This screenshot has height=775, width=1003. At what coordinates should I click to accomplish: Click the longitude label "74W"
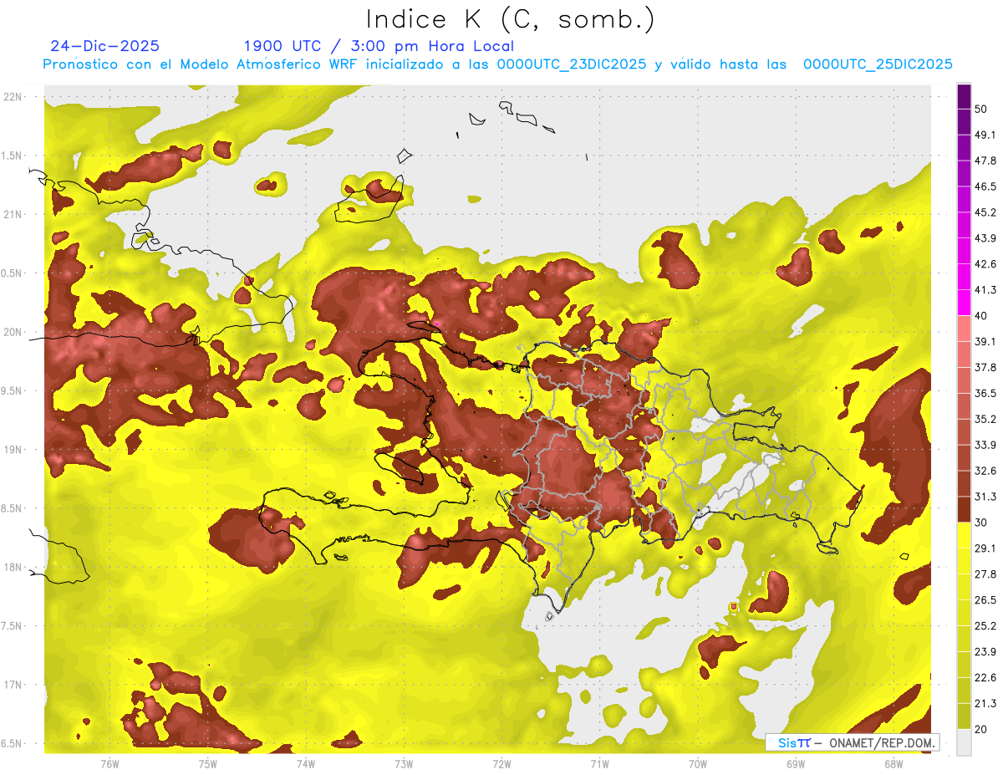coord(306,764)
